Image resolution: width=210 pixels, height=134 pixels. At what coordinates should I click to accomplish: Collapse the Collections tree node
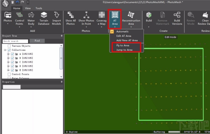(x=5, y=50)
